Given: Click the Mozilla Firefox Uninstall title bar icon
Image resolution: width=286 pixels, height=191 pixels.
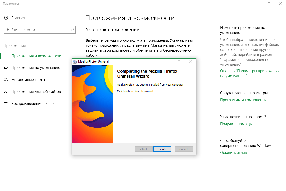Looking at the screenshot, I should [75, 62].
